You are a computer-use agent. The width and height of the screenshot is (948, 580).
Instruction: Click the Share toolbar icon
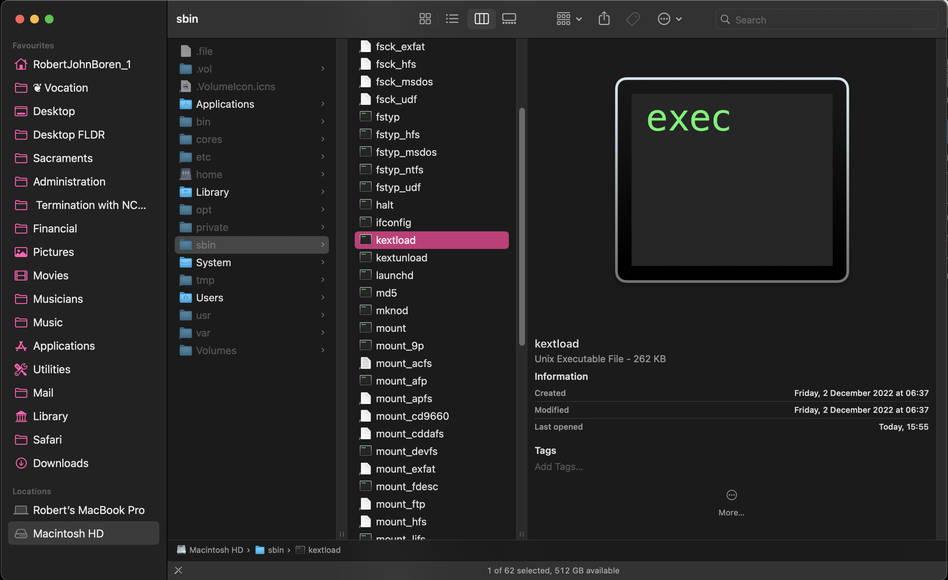[x=604, y=19]
